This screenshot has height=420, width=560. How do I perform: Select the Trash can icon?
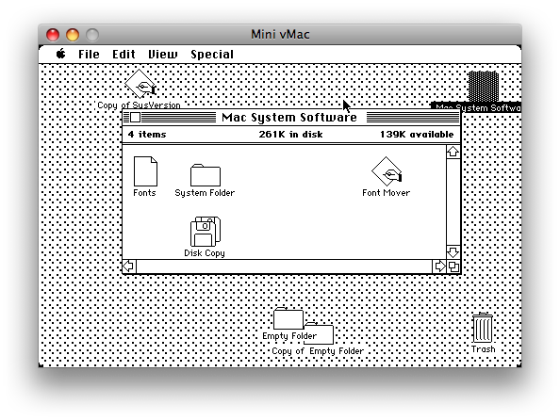tap(483, 327)
